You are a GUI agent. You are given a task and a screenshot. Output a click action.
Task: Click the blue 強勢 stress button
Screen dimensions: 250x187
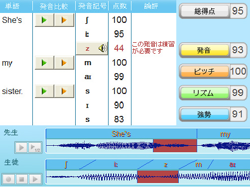click(205, 114)
